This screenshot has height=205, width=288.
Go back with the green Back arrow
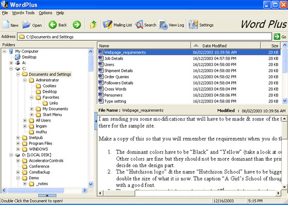[x=53, y=25]
